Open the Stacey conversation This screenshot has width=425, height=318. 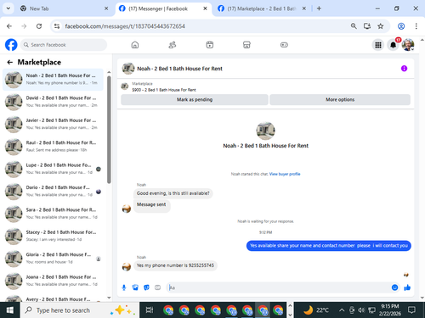(53, 236)
